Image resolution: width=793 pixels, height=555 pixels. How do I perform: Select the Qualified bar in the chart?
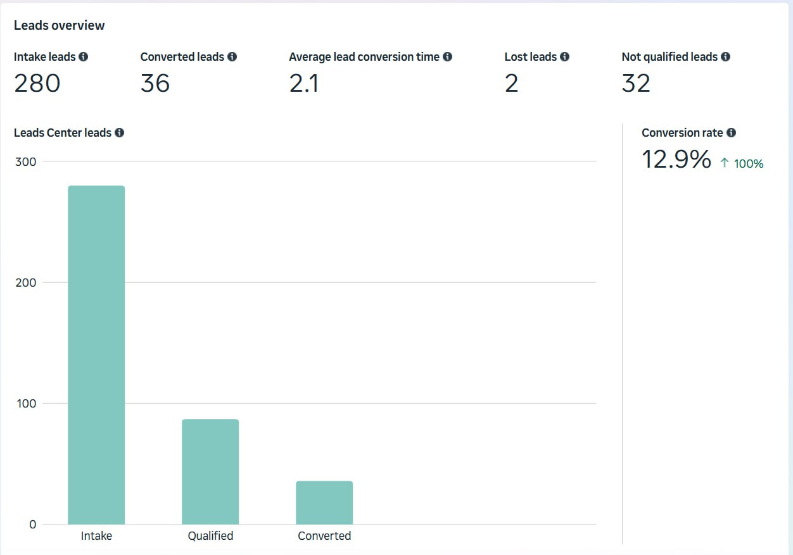click(x=211, y=471)
